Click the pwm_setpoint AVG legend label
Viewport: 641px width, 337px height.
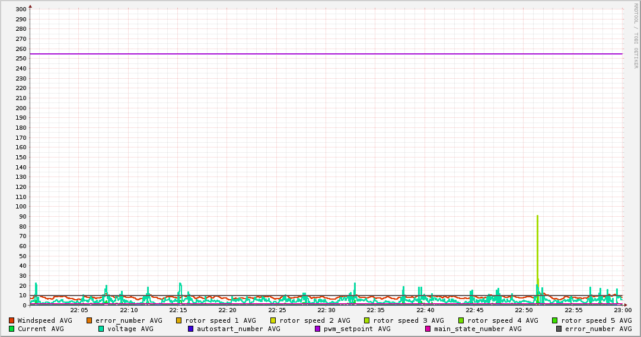(x=356, y=329)
